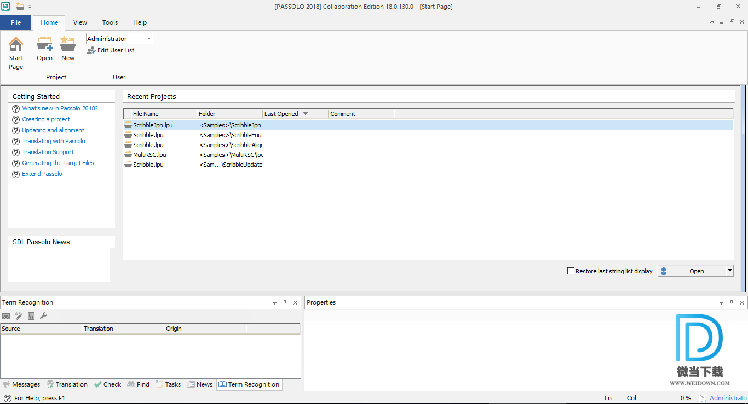This screenshot has height=404, width=748.
Task: Select Scribble.lpu in ScribbleUpdate folder
Action: pyautogui.click(x=428, y=165)
